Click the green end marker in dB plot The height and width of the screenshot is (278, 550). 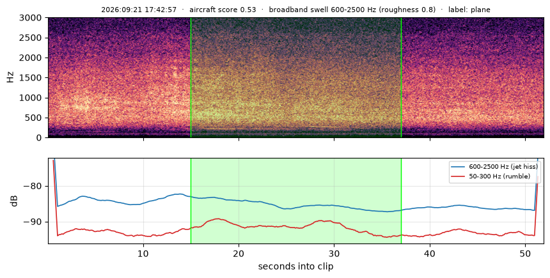click(x=401, y=201)
